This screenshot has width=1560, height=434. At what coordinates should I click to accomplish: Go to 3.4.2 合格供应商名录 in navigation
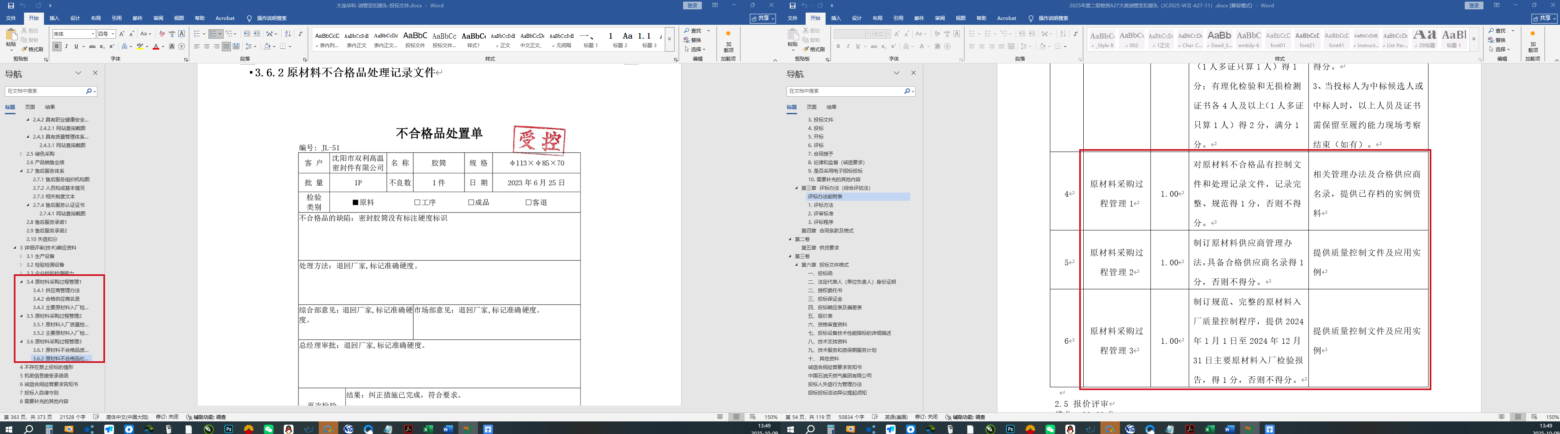tap(56, 299)
